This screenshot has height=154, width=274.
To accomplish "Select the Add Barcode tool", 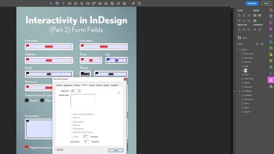I will click(x=125, y=3).
